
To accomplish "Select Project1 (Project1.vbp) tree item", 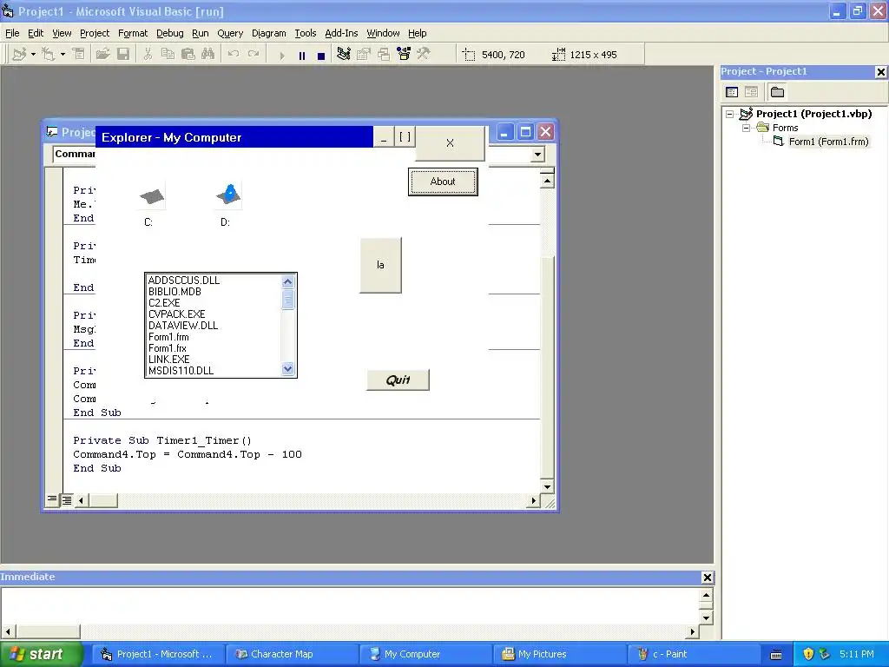I will click(x=813, y=114).
